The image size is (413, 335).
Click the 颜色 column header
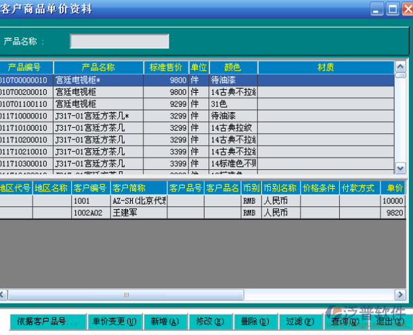click(x=233, y=68)
